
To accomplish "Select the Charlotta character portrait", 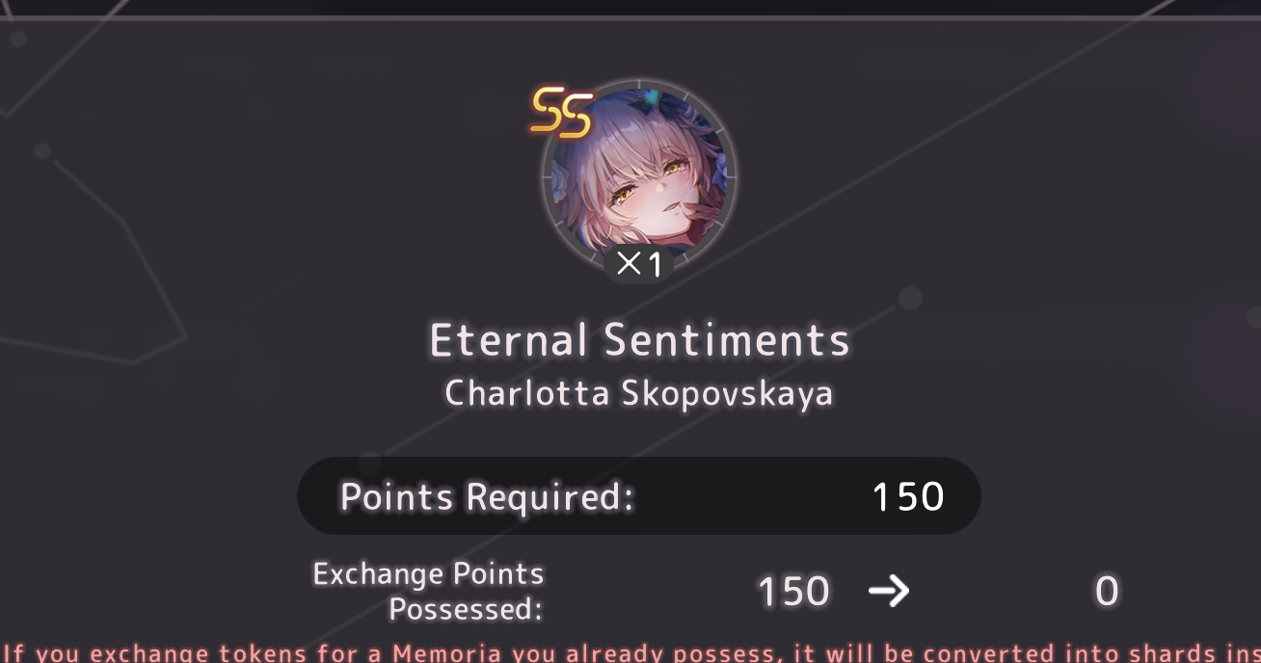I will (639, 178).
